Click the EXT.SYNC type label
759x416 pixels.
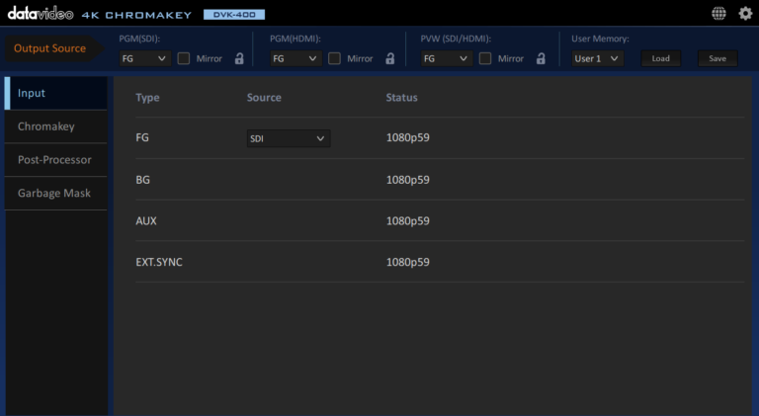159,262
